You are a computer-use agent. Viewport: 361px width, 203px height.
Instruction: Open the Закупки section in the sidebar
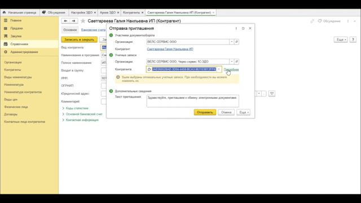[x=16, y=36]
